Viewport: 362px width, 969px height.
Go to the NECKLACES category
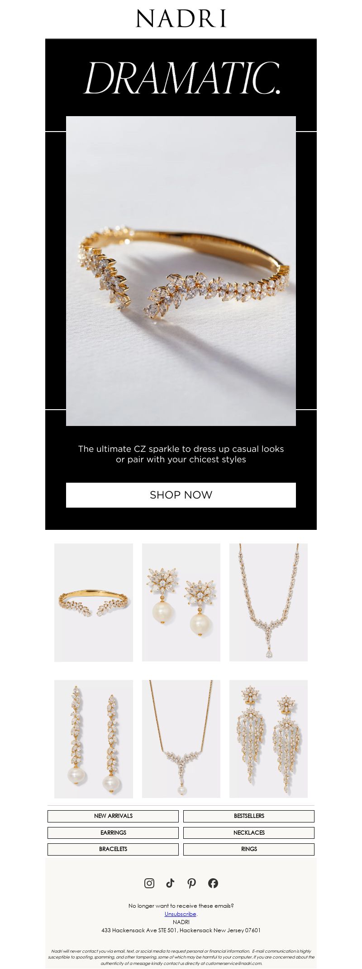pos(249,832)
